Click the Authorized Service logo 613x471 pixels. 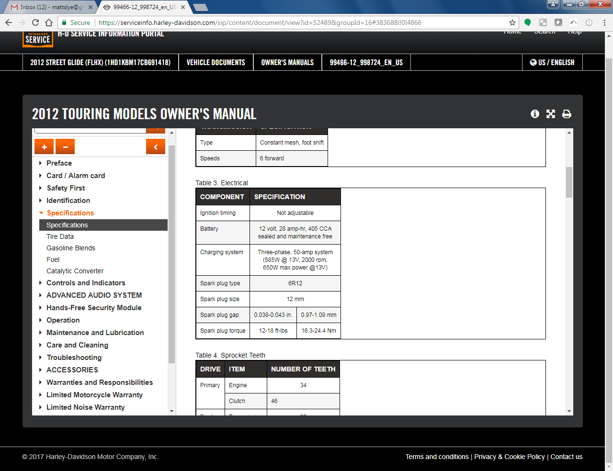pos(37,39)
